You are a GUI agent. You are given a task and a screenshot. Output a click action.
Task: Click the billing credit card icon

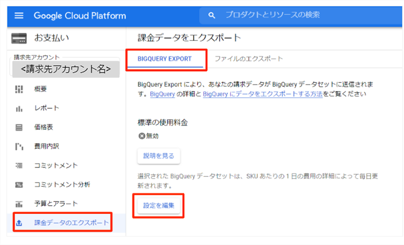coord(19,38)
